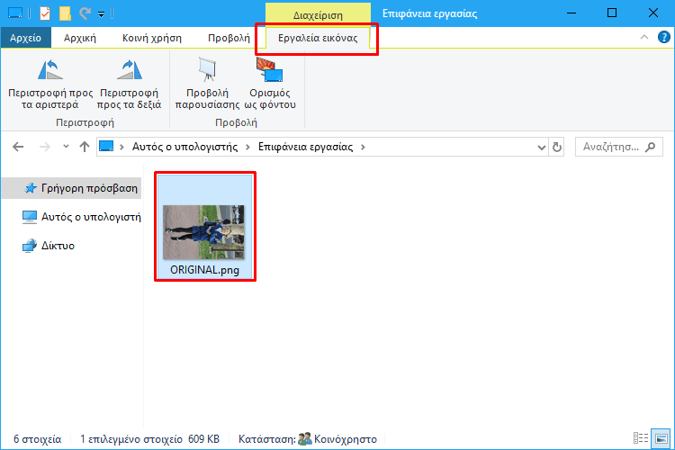Switch to the Προβολή ribbon tab
This screenshot has width=675, height=450.
pos(229,38)
